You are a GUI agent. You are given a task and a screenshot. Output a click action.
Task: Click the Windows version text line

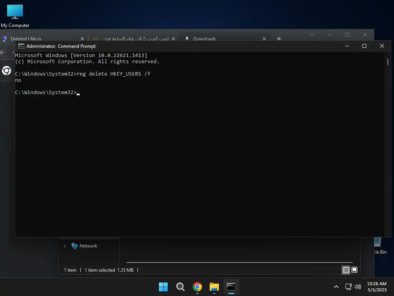click(81, 55)
